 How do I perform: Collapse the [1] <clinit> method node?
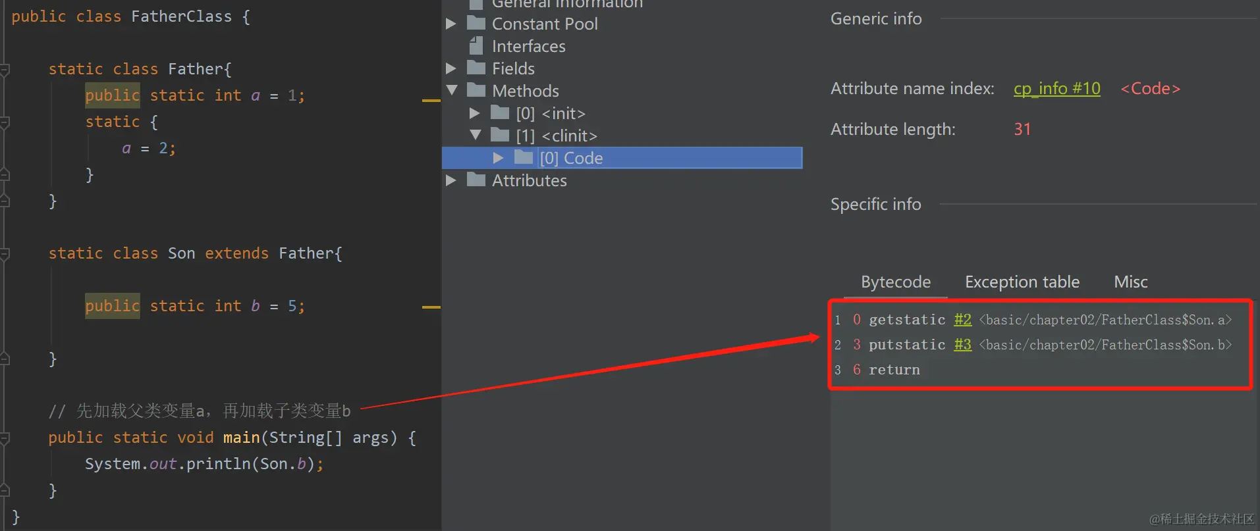coord(476,135)
